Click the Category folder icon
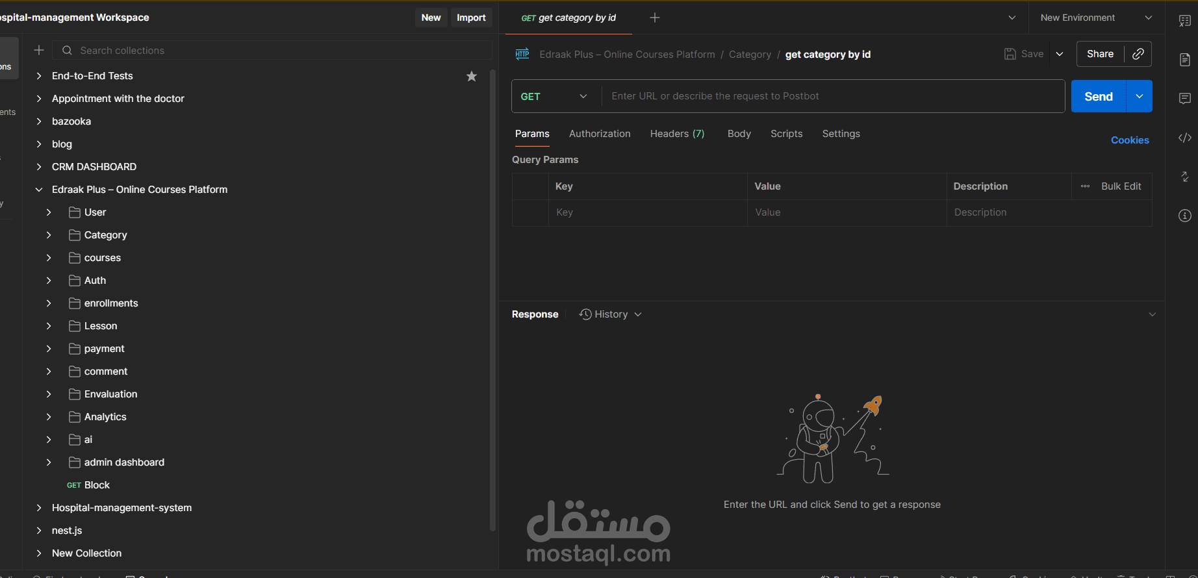Screen dimensions: 1198x578 pos(75,235)
